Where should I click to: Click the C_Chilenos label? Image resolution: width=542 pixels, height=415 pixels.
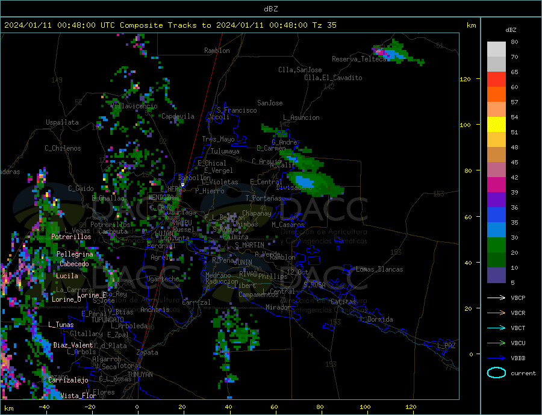[63, 148]
